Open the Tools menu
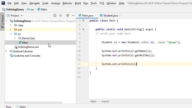This screenshot has width=192, height=108. (x=94, y=3)
